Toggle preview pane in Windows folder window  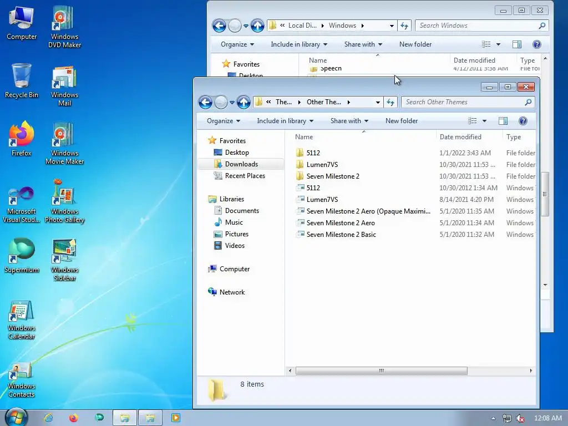pyautogui.click(x=517, y=44)
